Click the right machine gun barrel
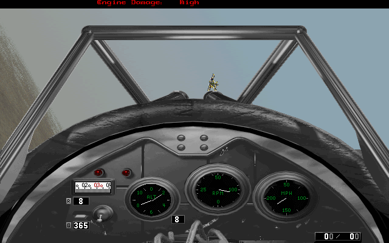This screenshot has height=243, width=389. tap(218, 96)
